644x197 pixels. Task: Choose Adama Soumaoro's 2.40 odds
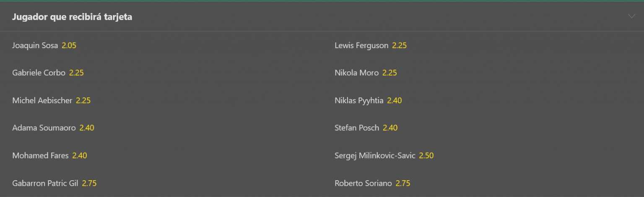pos(87,128)
